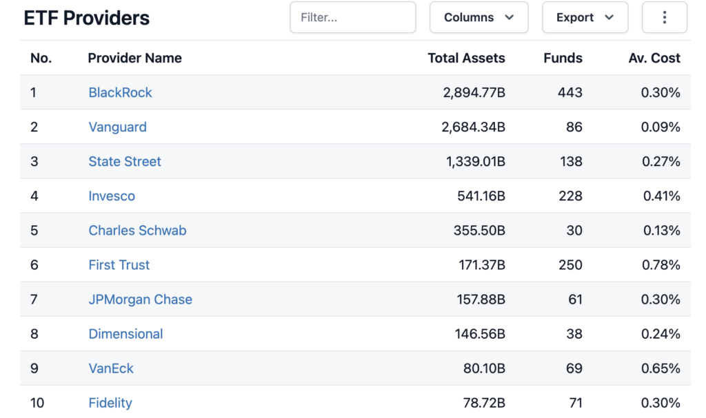Screen dimensions: 706x418
Task: Select the 157.88B total assets cell
Action: click(x=481, y=300)
